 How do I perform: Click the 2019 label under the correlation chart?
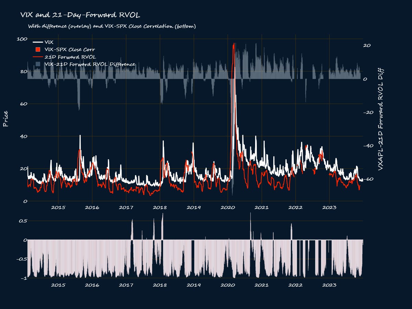click(x=194, y=285)
